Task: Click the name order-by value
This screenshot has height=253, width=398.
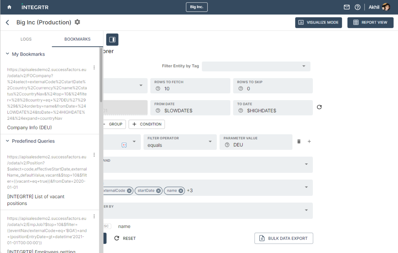Action: (124, 227)
